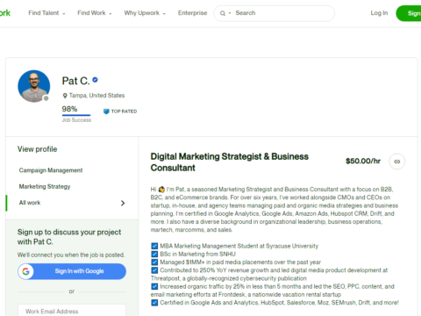Screen dimensions: 421x316
Task: Open the Enterprise menu item
Action: pyautogui.click(x=192, y=13)
